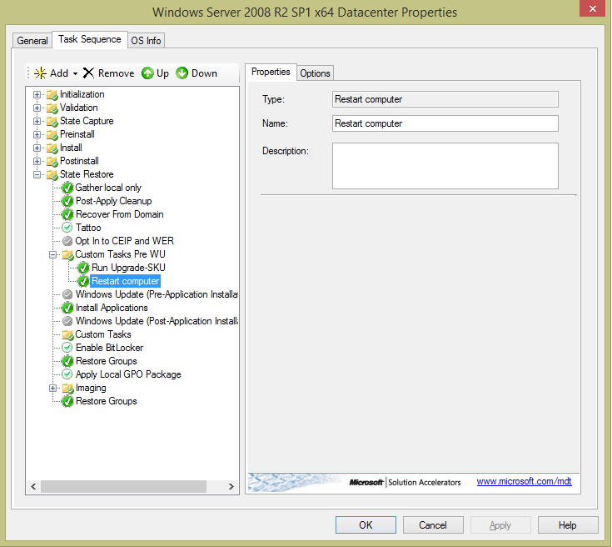Collapse the State Restore group
The height and width of the screenshot is (547, 612).
[x=37, y=174]
